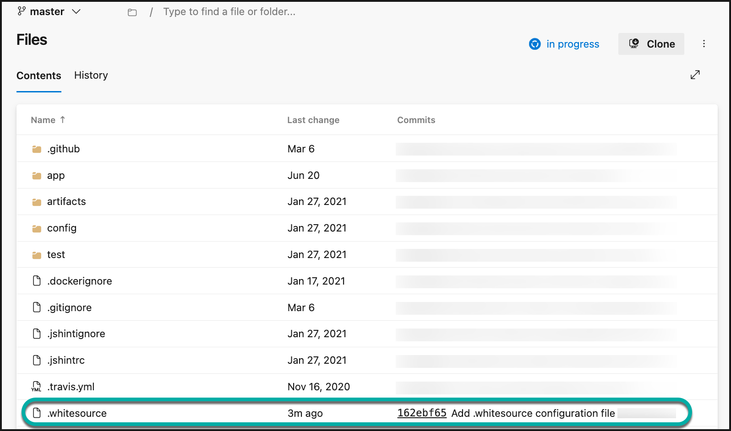The image size is (731, 431).
Task: Click the .dockerignore file icon
Action: point(37,281)
